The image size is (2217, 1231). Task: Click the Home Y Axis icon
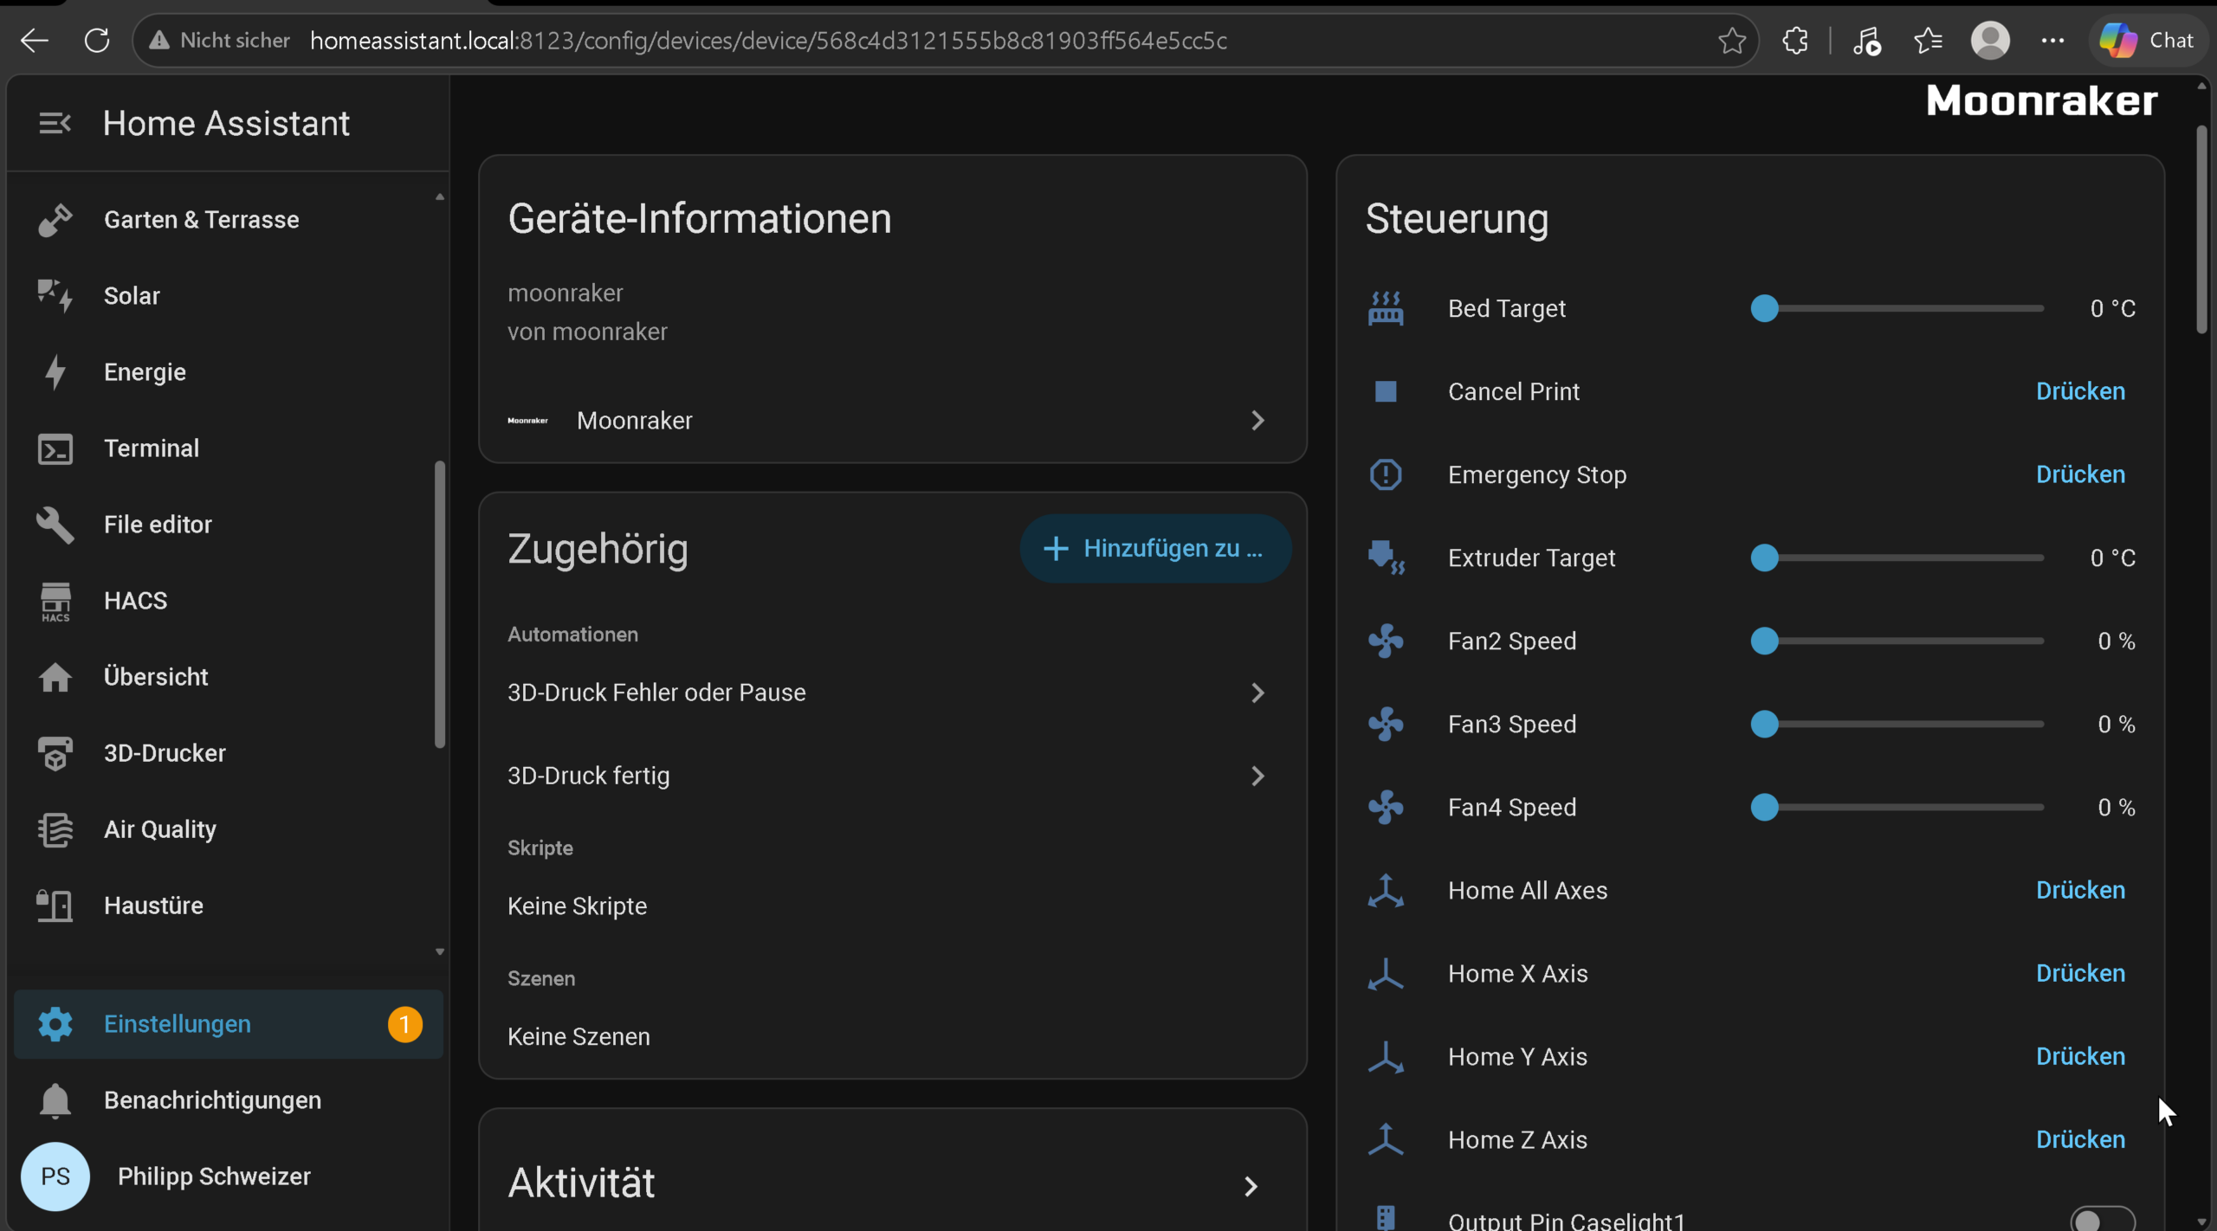[x=1386, y=1056]
